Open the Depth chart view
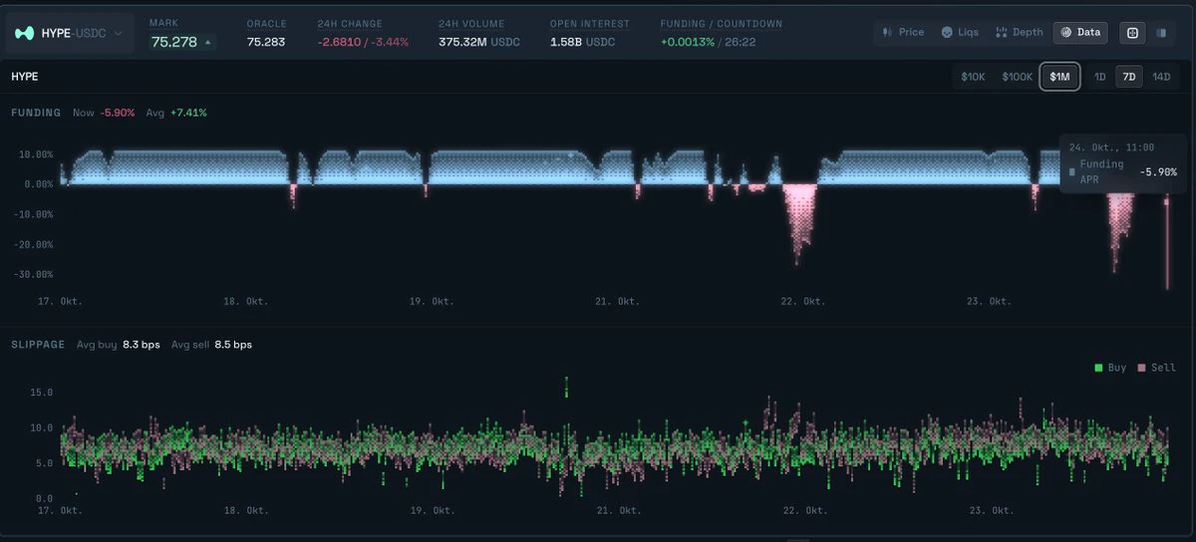 [x=1020, y=32]
